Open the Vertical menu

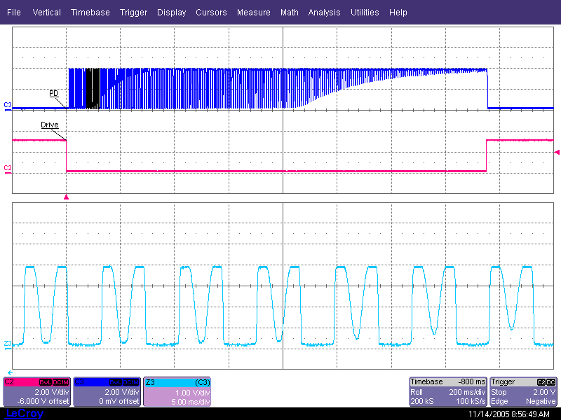pyautogui.click(x=46, y=13)
